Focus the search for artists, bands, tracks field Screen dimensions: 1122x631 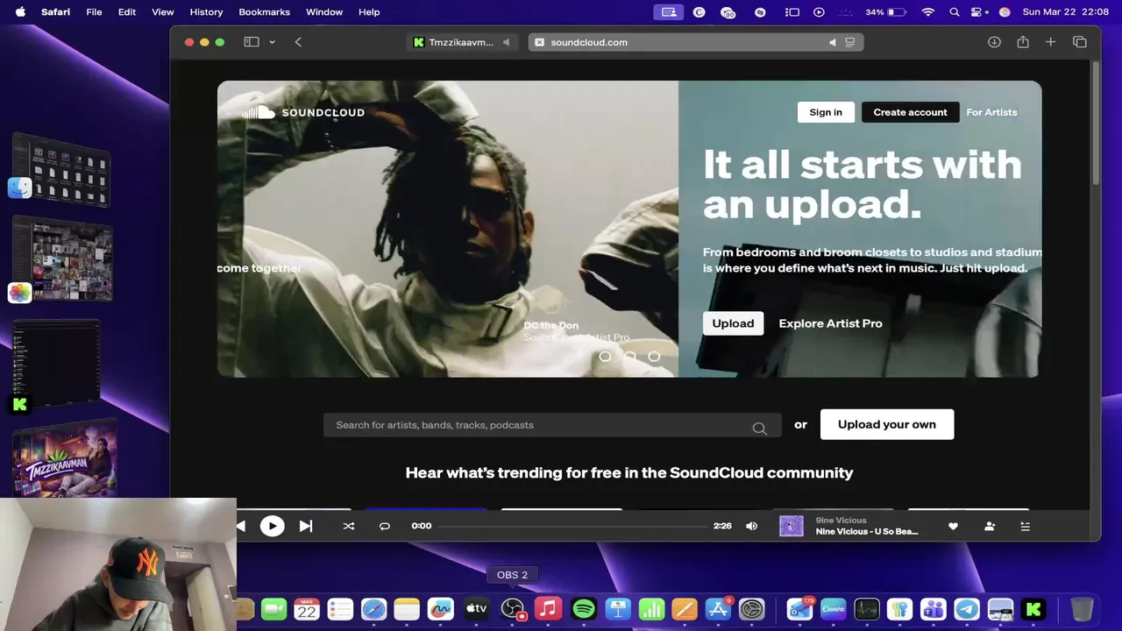(552, 425)
